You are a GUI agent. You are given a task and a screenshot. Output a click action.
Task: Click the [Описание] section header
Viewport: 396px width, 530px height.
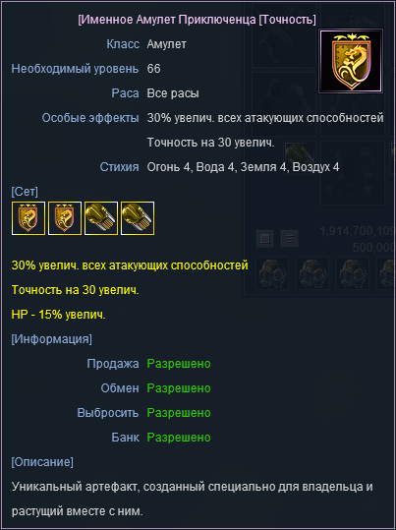[42, 462]
